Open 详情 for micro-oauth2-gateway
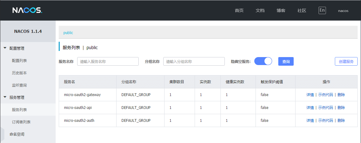The width and height of the screenshot is (361, 143). [x=310, y=95]
